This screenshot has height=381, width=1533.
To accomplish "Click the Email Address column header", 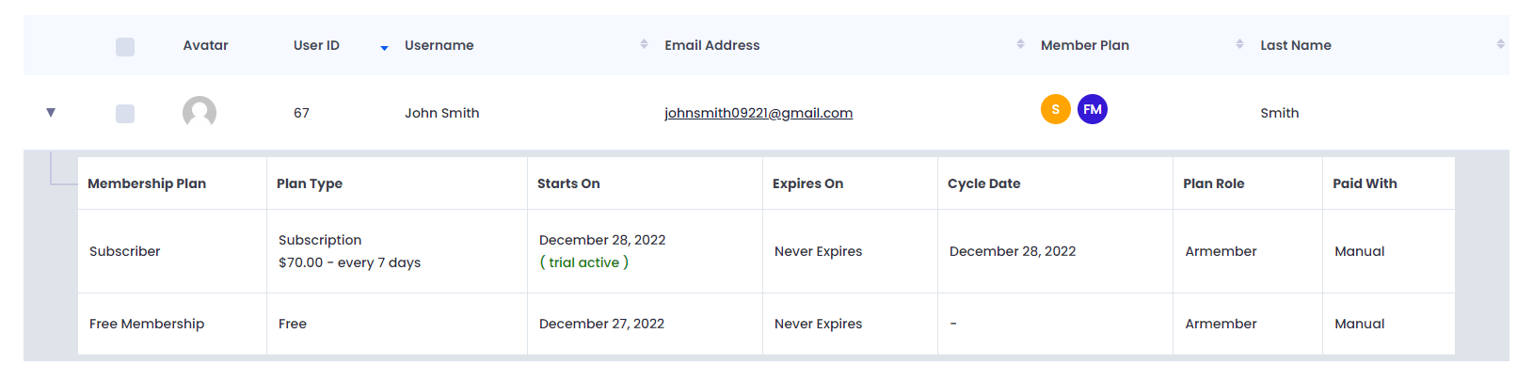I will 711,45.
